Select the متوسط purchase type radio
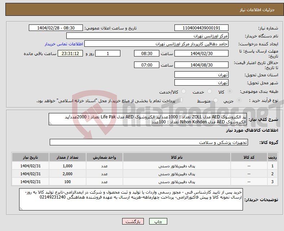The height and width of the screenshot is (231, 284). click(216, 100)
